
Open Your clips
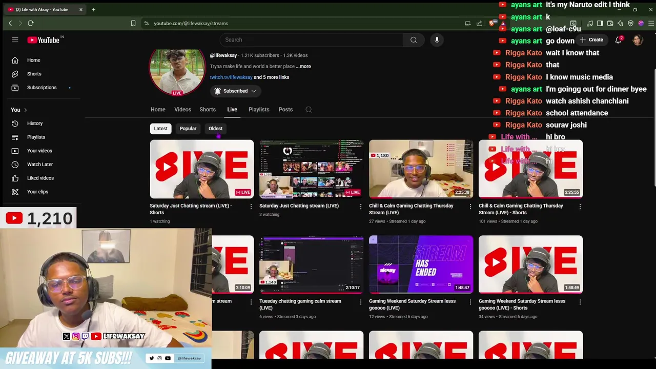37,192
